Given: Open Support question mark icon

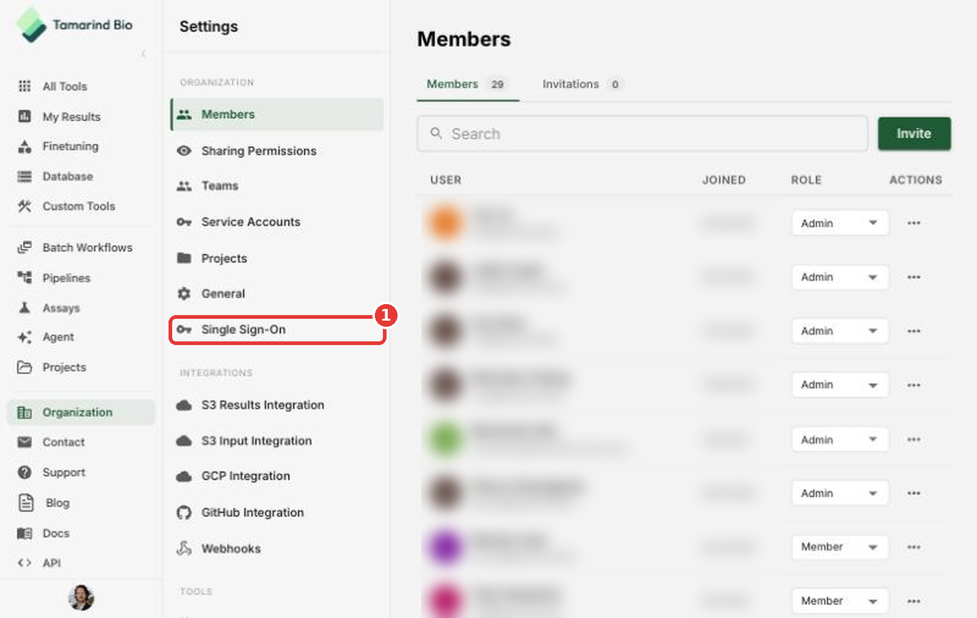Looking at the screenshot, I should tap(24, 472).
